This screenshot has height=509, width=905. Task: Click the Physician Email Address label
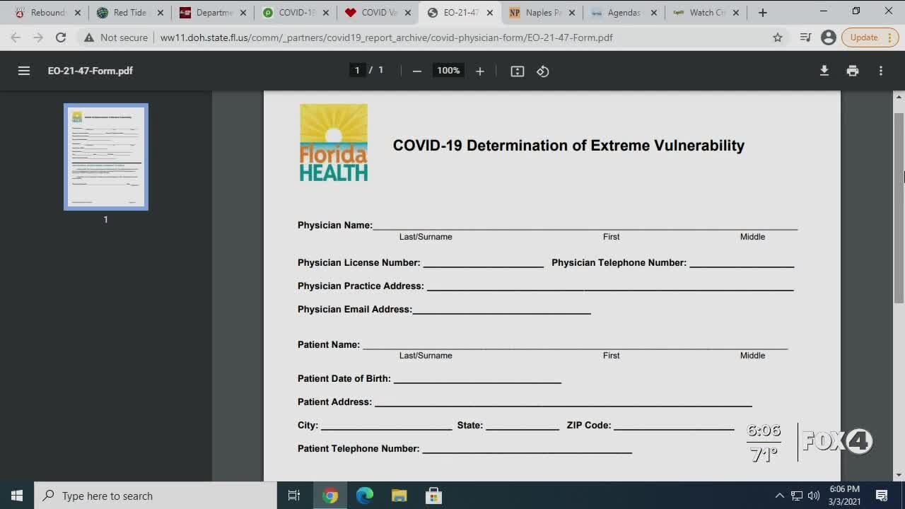click(355, 310)
